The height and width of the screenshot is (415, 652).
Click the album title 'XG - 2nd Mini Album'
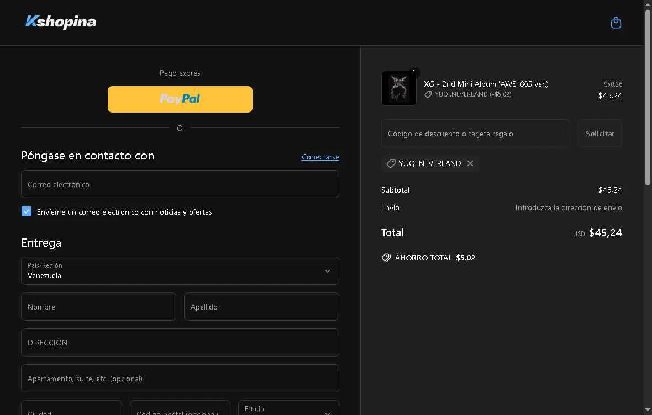pos(486,84)
